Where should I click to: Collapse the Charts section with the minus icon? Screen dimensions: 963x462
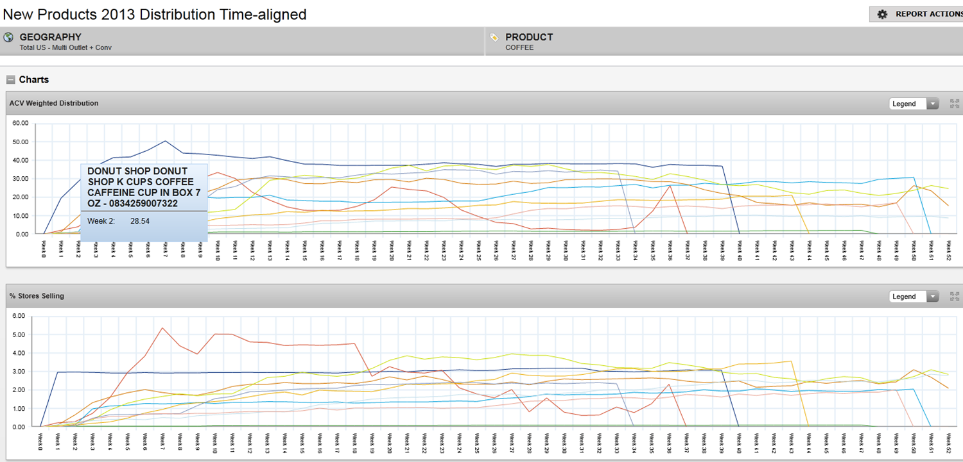pos(10,79)
